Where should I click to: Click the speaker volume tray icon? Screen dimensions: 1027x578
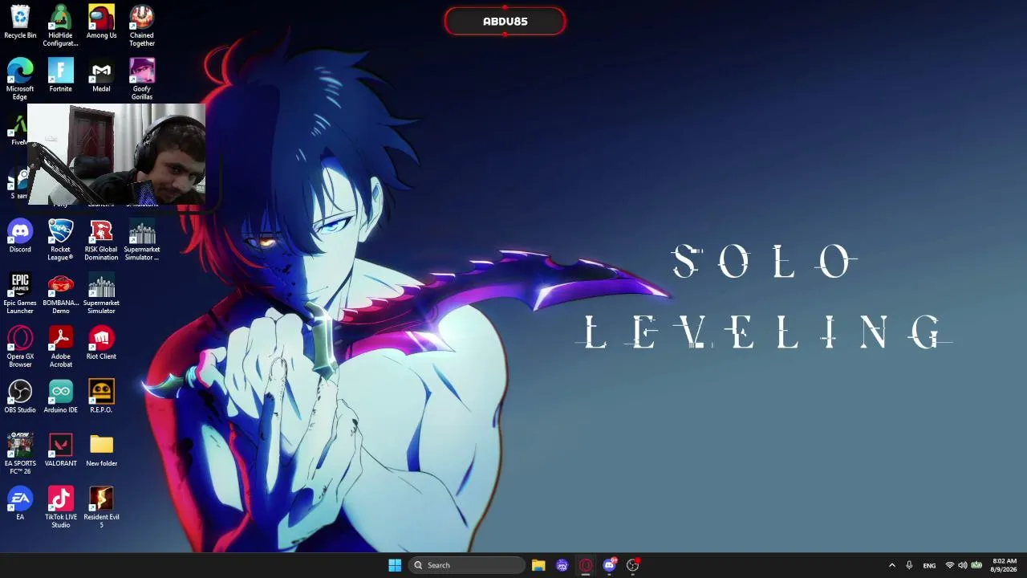pyautogui.click(x=963, y=565)
